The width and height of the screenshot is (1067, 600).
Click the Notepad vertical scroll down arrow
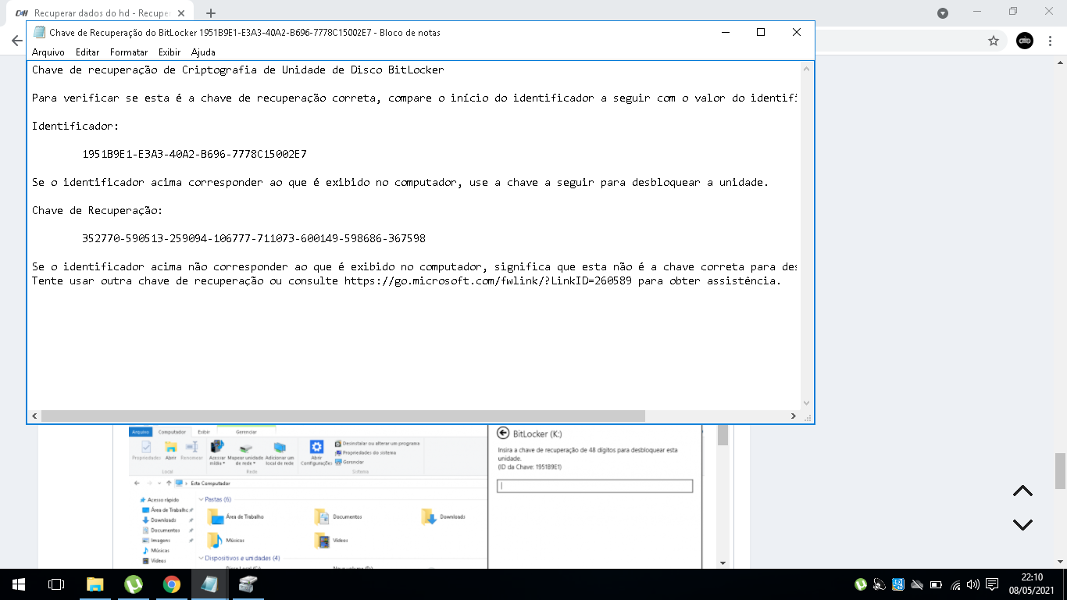807,404
